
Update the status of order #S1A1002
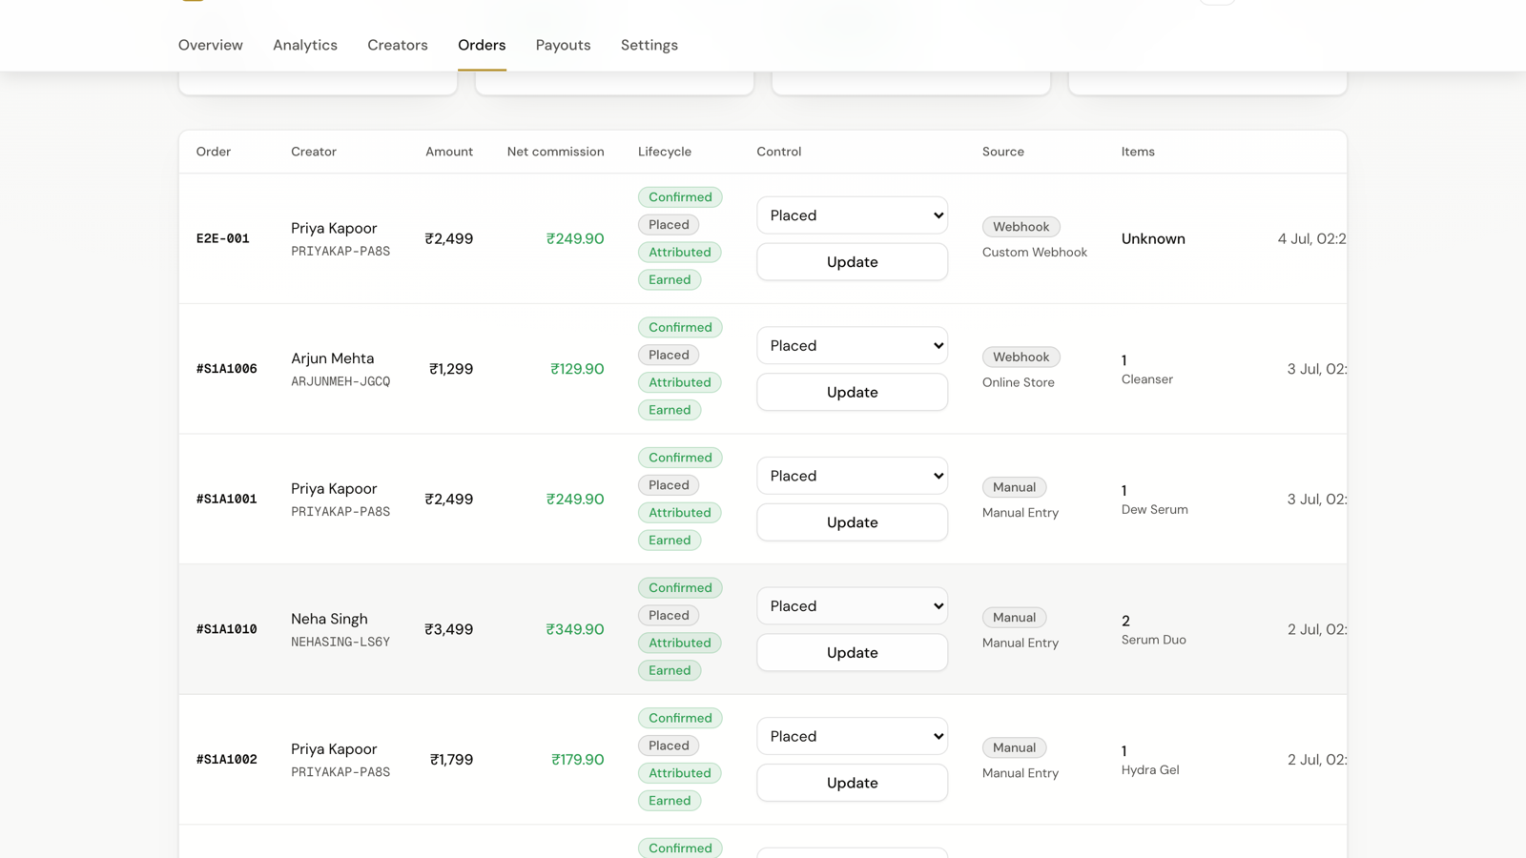[x=853, y=783]
